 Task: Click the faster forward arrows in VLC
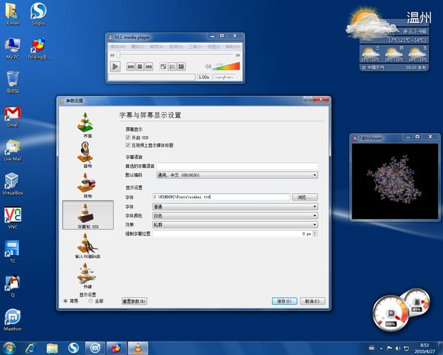[x=238, y=55]
